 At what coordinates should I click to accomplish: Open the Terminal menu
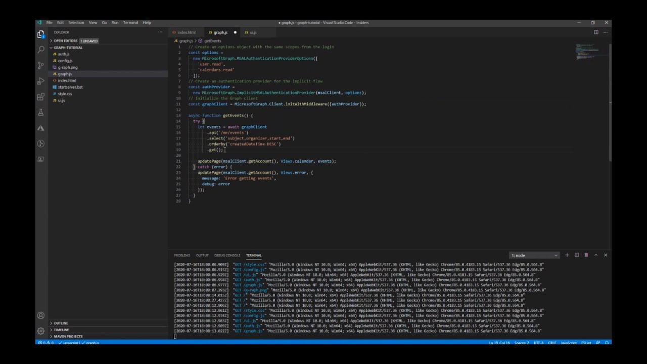point(130,23)
